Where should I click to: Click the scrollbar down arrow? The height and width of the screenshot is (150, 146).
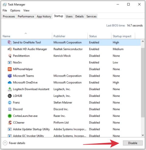click(143, 135)
